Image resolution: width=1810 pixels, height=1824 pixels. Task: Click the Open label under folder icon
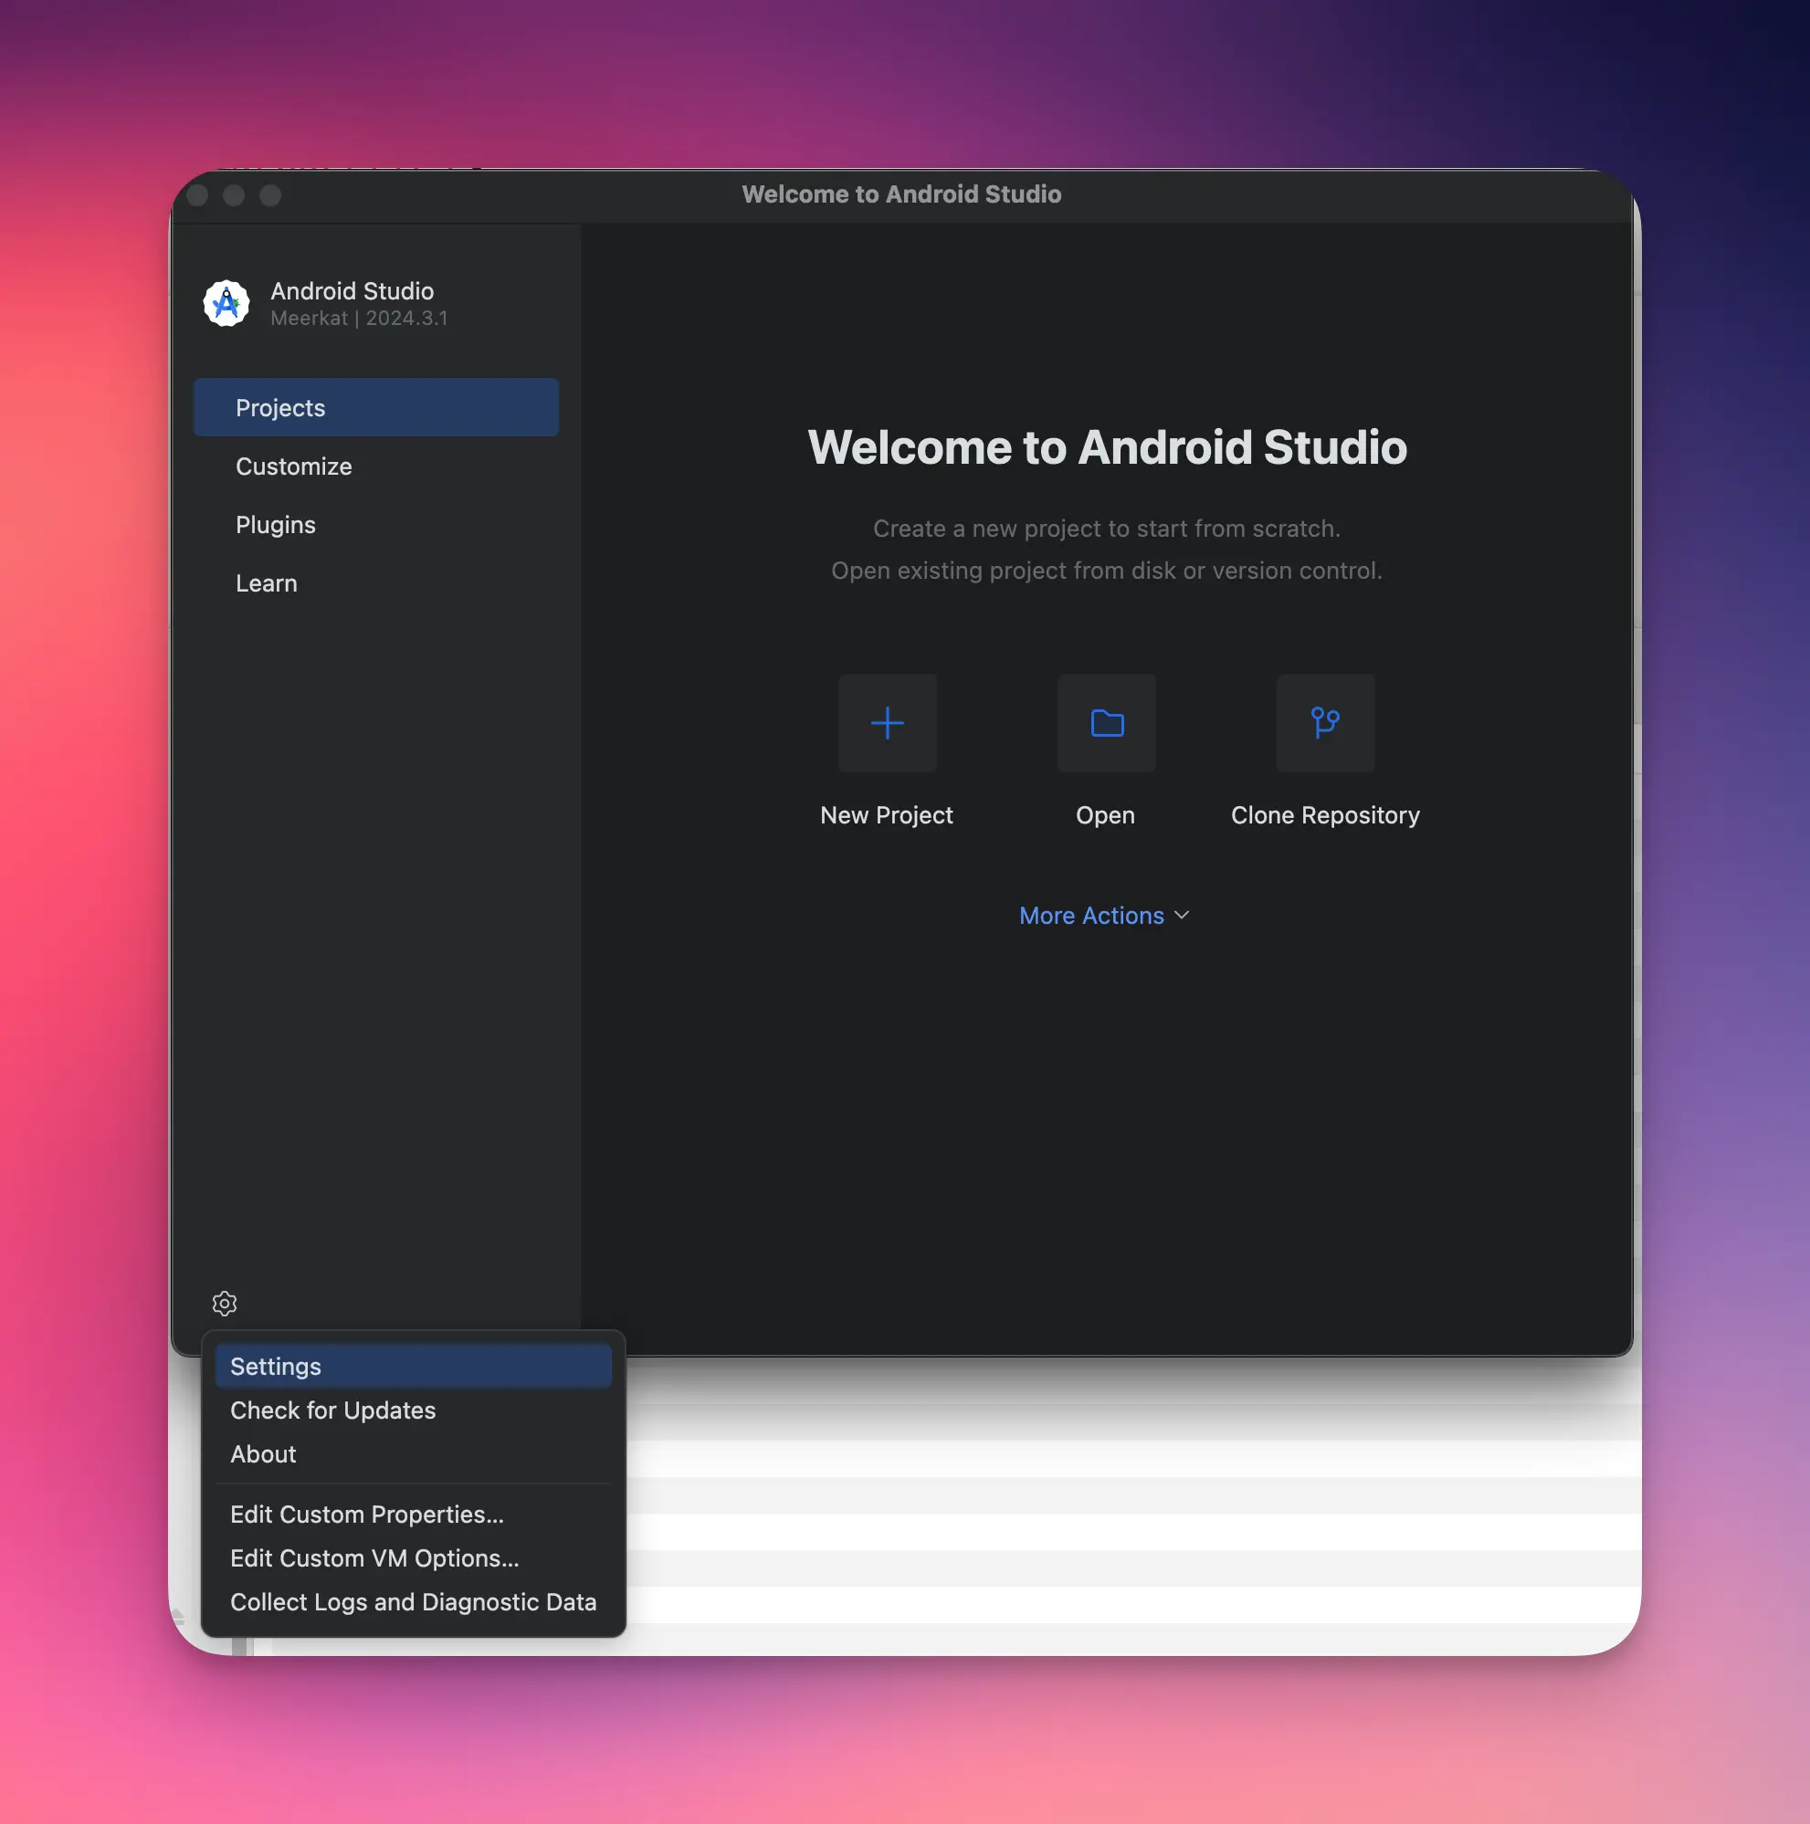(1106, 816)
